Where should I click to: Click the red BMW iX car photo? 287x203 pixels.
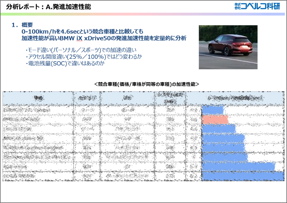[x=228, y=47]
